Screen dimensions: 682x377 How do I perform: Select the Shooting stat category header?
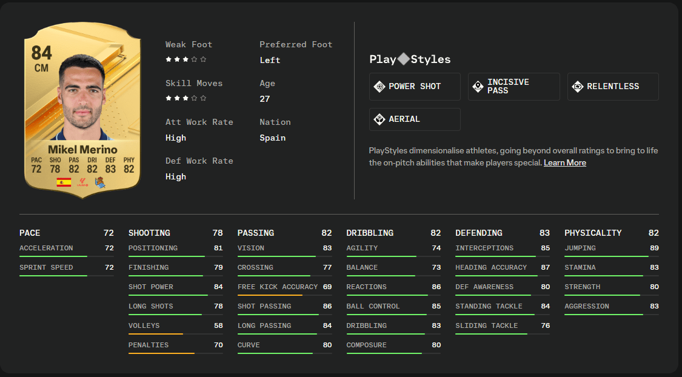149,233
